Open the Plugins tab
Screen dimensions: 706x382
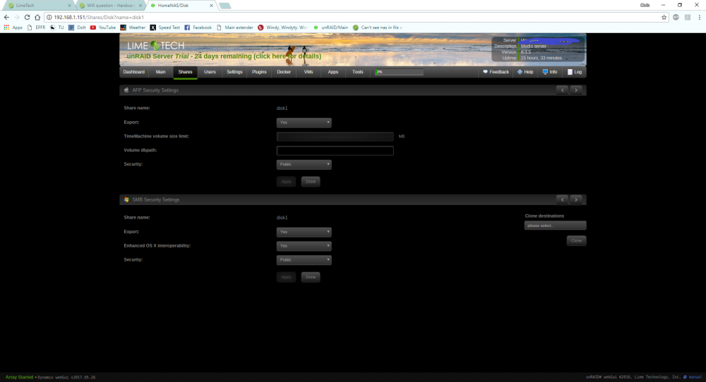pyautogui.click(x=259, y=72)
